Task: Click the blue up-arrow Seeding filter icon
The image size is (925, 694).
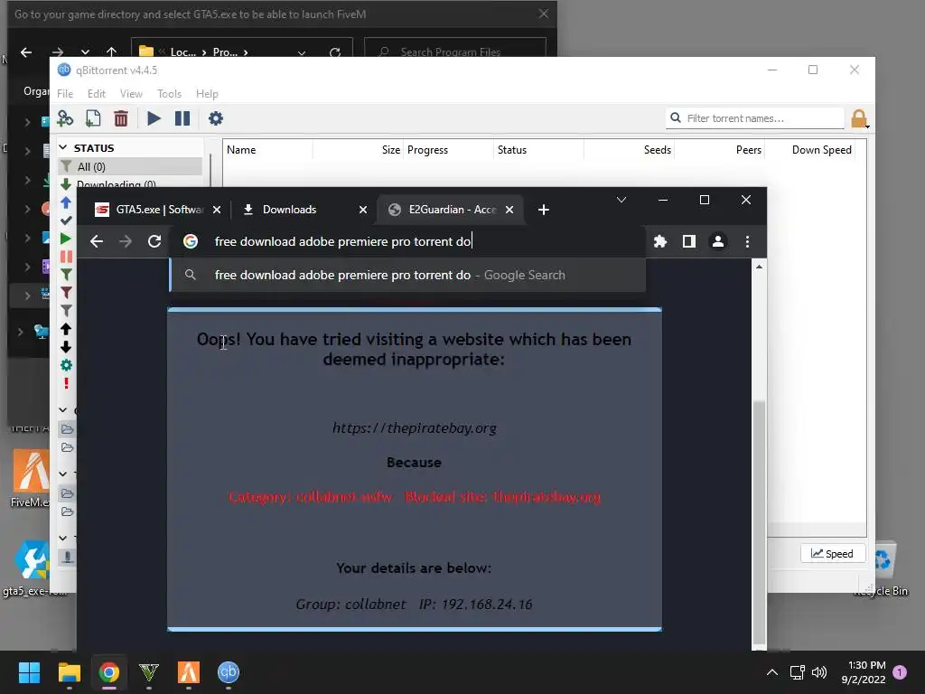Action: pyautogui.click(x=66, y=202)
